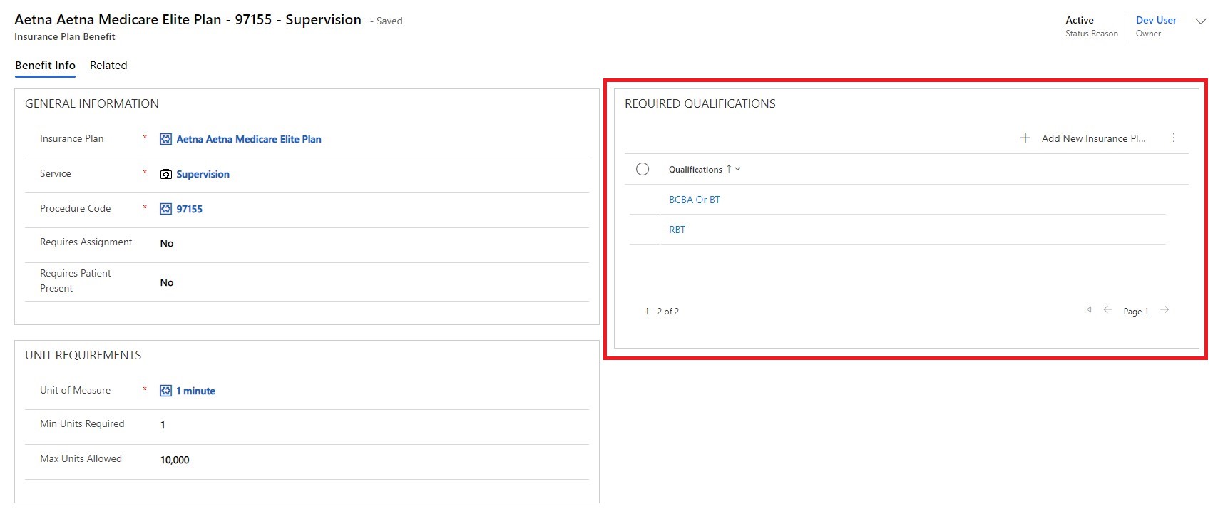Viewport: 1213px width, 509px height.
Task: Open procedure code 97155 link
Action: click(189, 209)
